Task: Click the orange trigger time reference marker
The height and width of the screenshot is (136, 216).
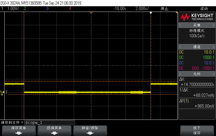Action: click(91, 13)
